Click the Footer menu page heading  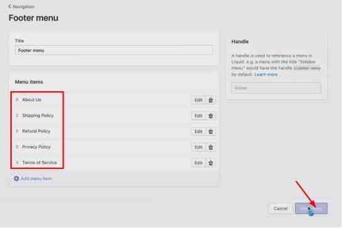tap(33, 18)
